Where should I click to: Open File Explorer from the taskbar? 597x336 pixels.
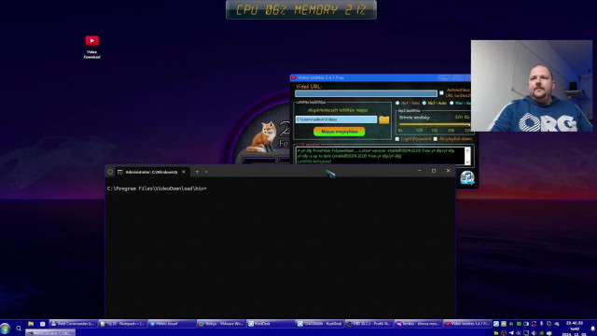pyautogui.click(x=31, y=324)
